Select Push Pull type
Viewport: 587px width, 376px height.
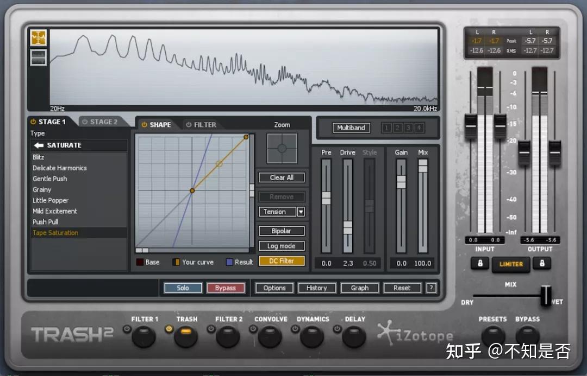(45, 221)
